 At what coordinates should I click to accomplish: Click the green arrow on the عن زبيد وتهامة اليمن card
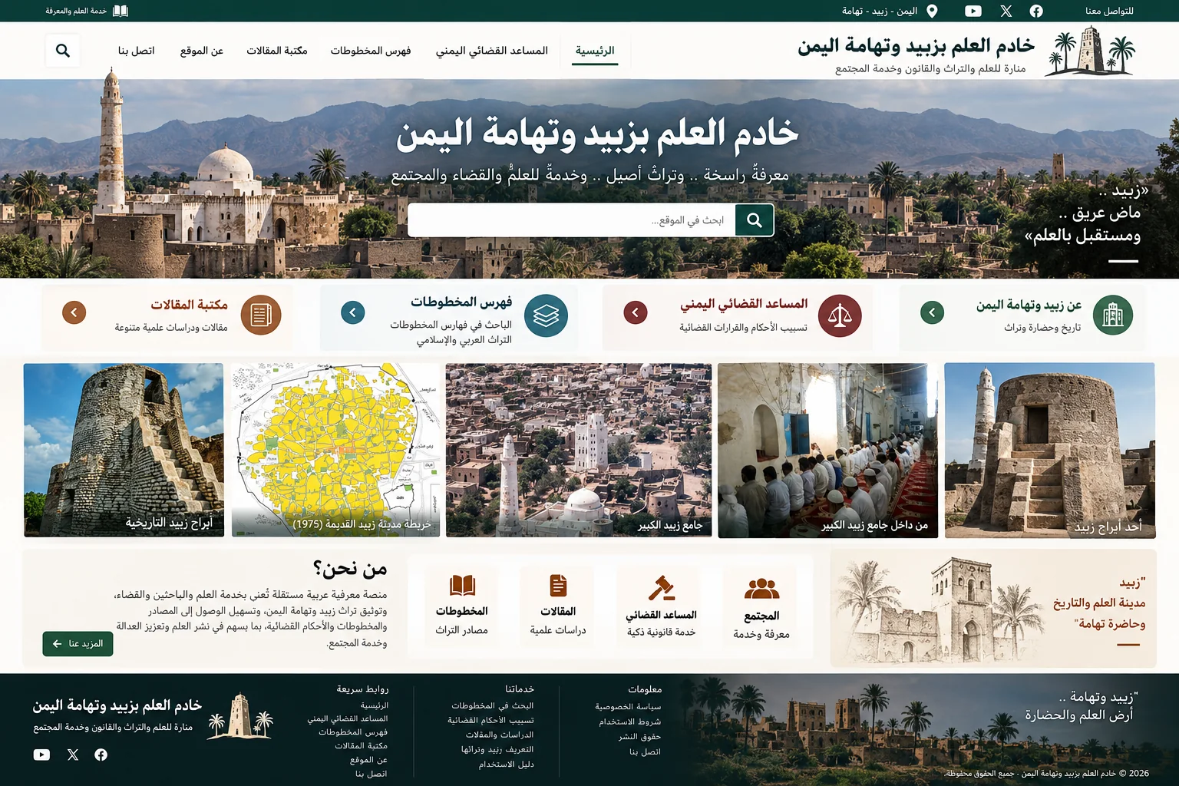(932, 312)
